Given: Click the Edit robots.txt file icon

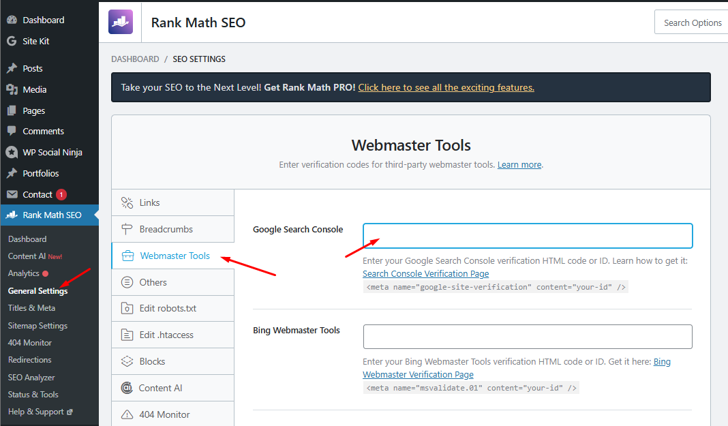Looking at the screenshot, I should (127, 308).
